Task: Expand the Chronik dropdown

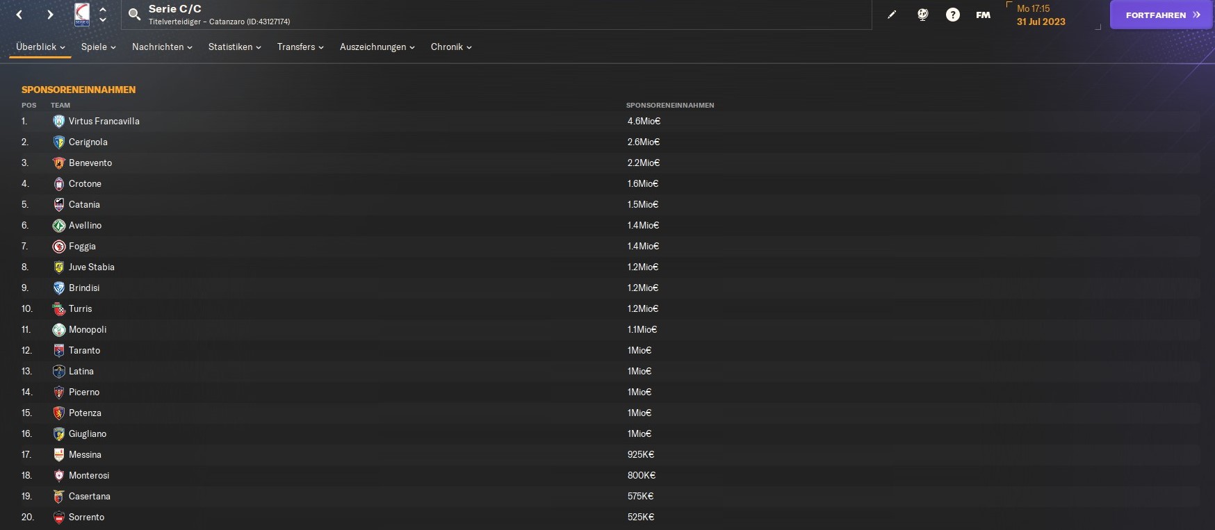Action: (x=451, y=47)
